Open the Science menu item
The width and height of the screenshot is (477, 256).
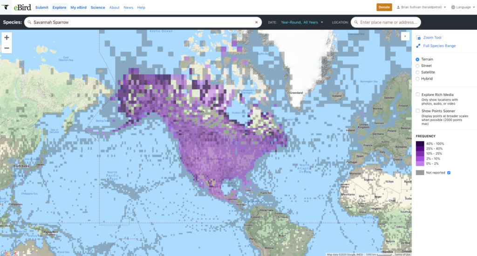tap(98, 7)
